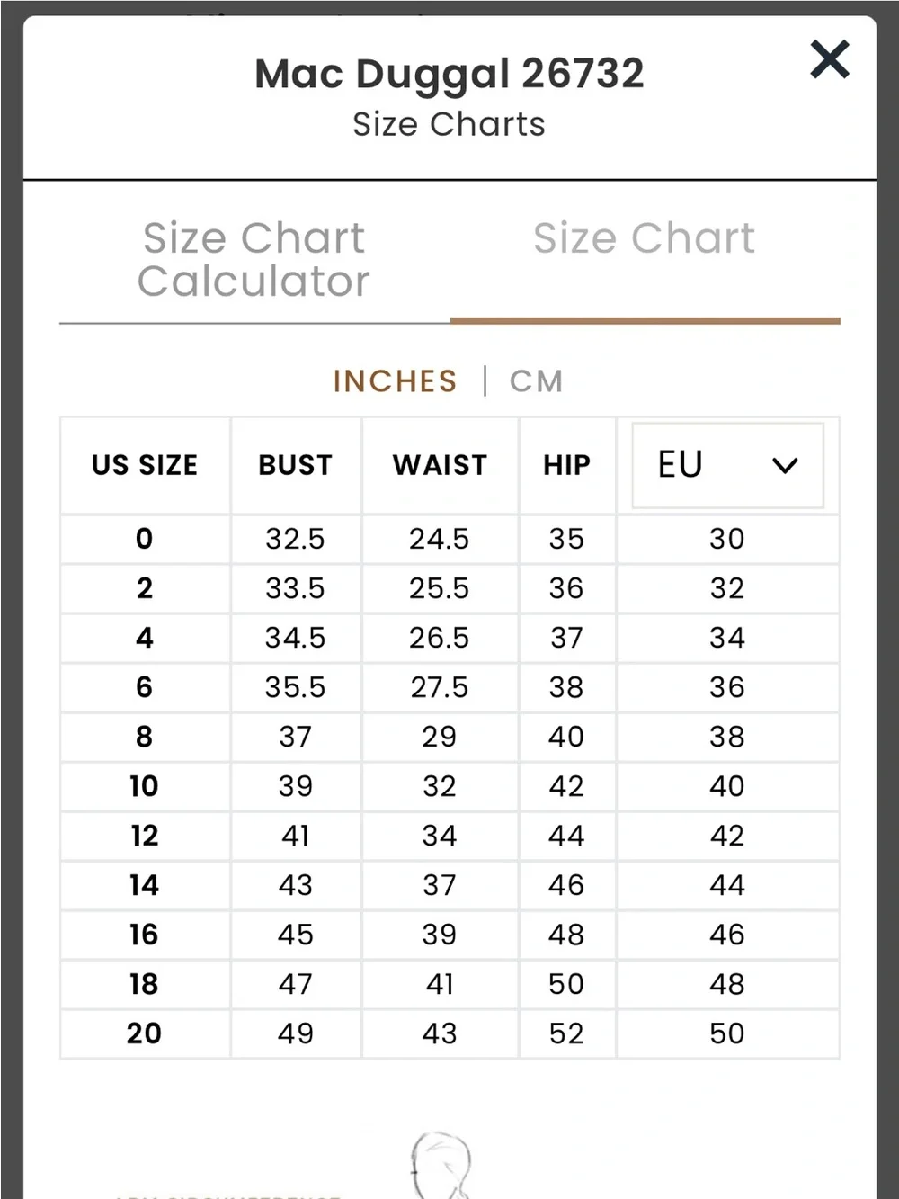
Task: Close the Mac Duggal size chart popup
Action: click(x=829, y=59)
